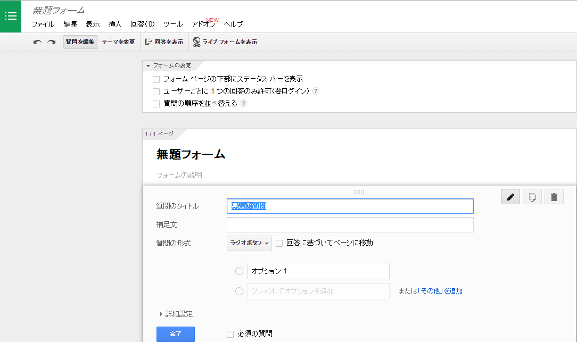Mark the question as 必須の質問
Image resolution: width=577 pixels, height=342 pixels.
tap(230, 334)
